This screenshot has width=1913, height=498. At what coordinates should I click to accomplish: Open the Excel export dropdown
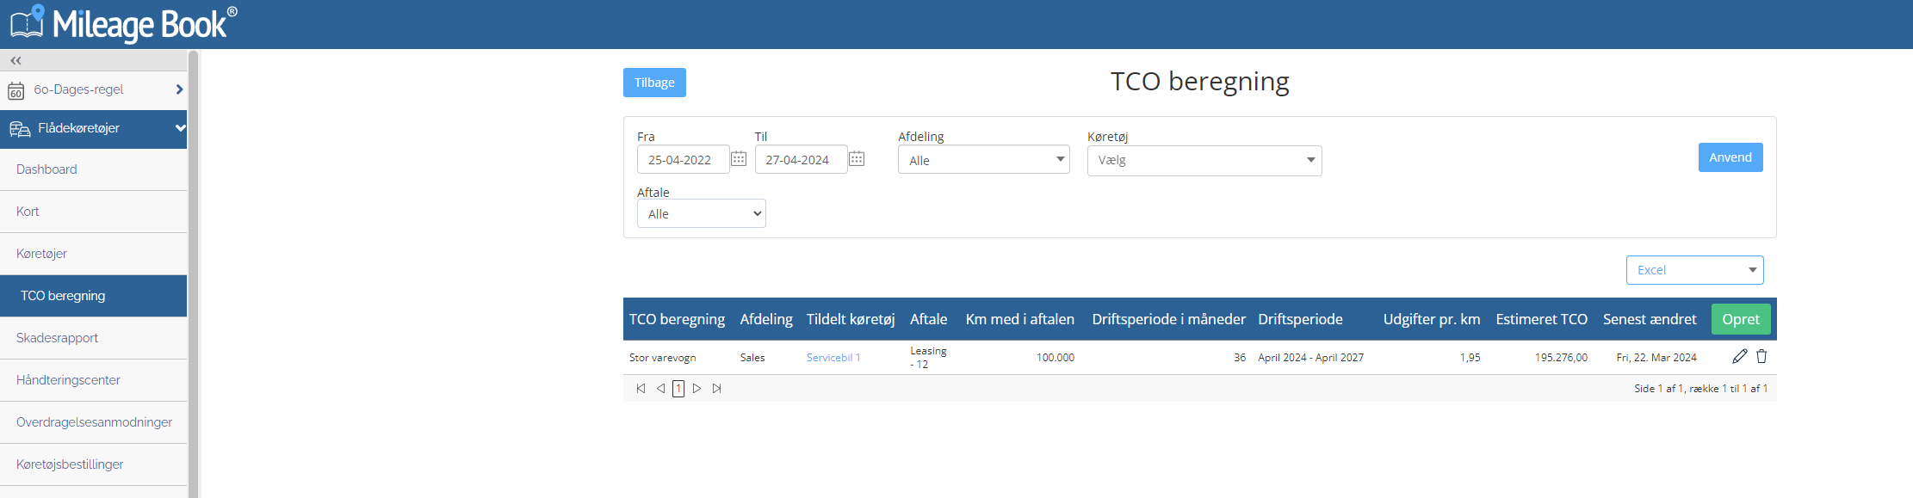click(x=1695, y=270)
